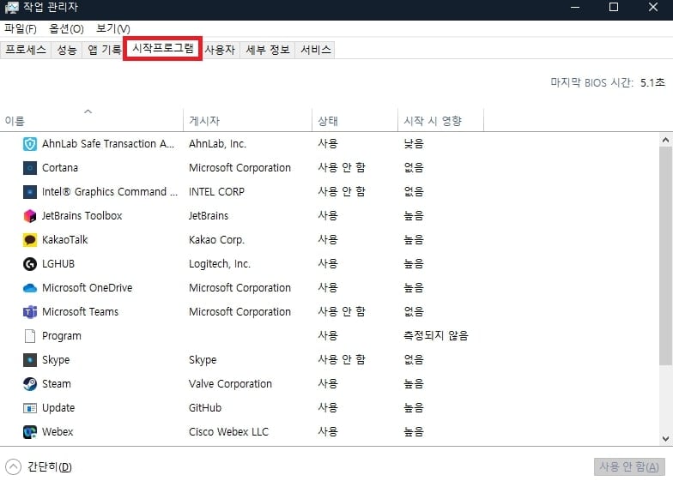Click the Skype app icon
This screenshot has width=673, height=487.
29,360
